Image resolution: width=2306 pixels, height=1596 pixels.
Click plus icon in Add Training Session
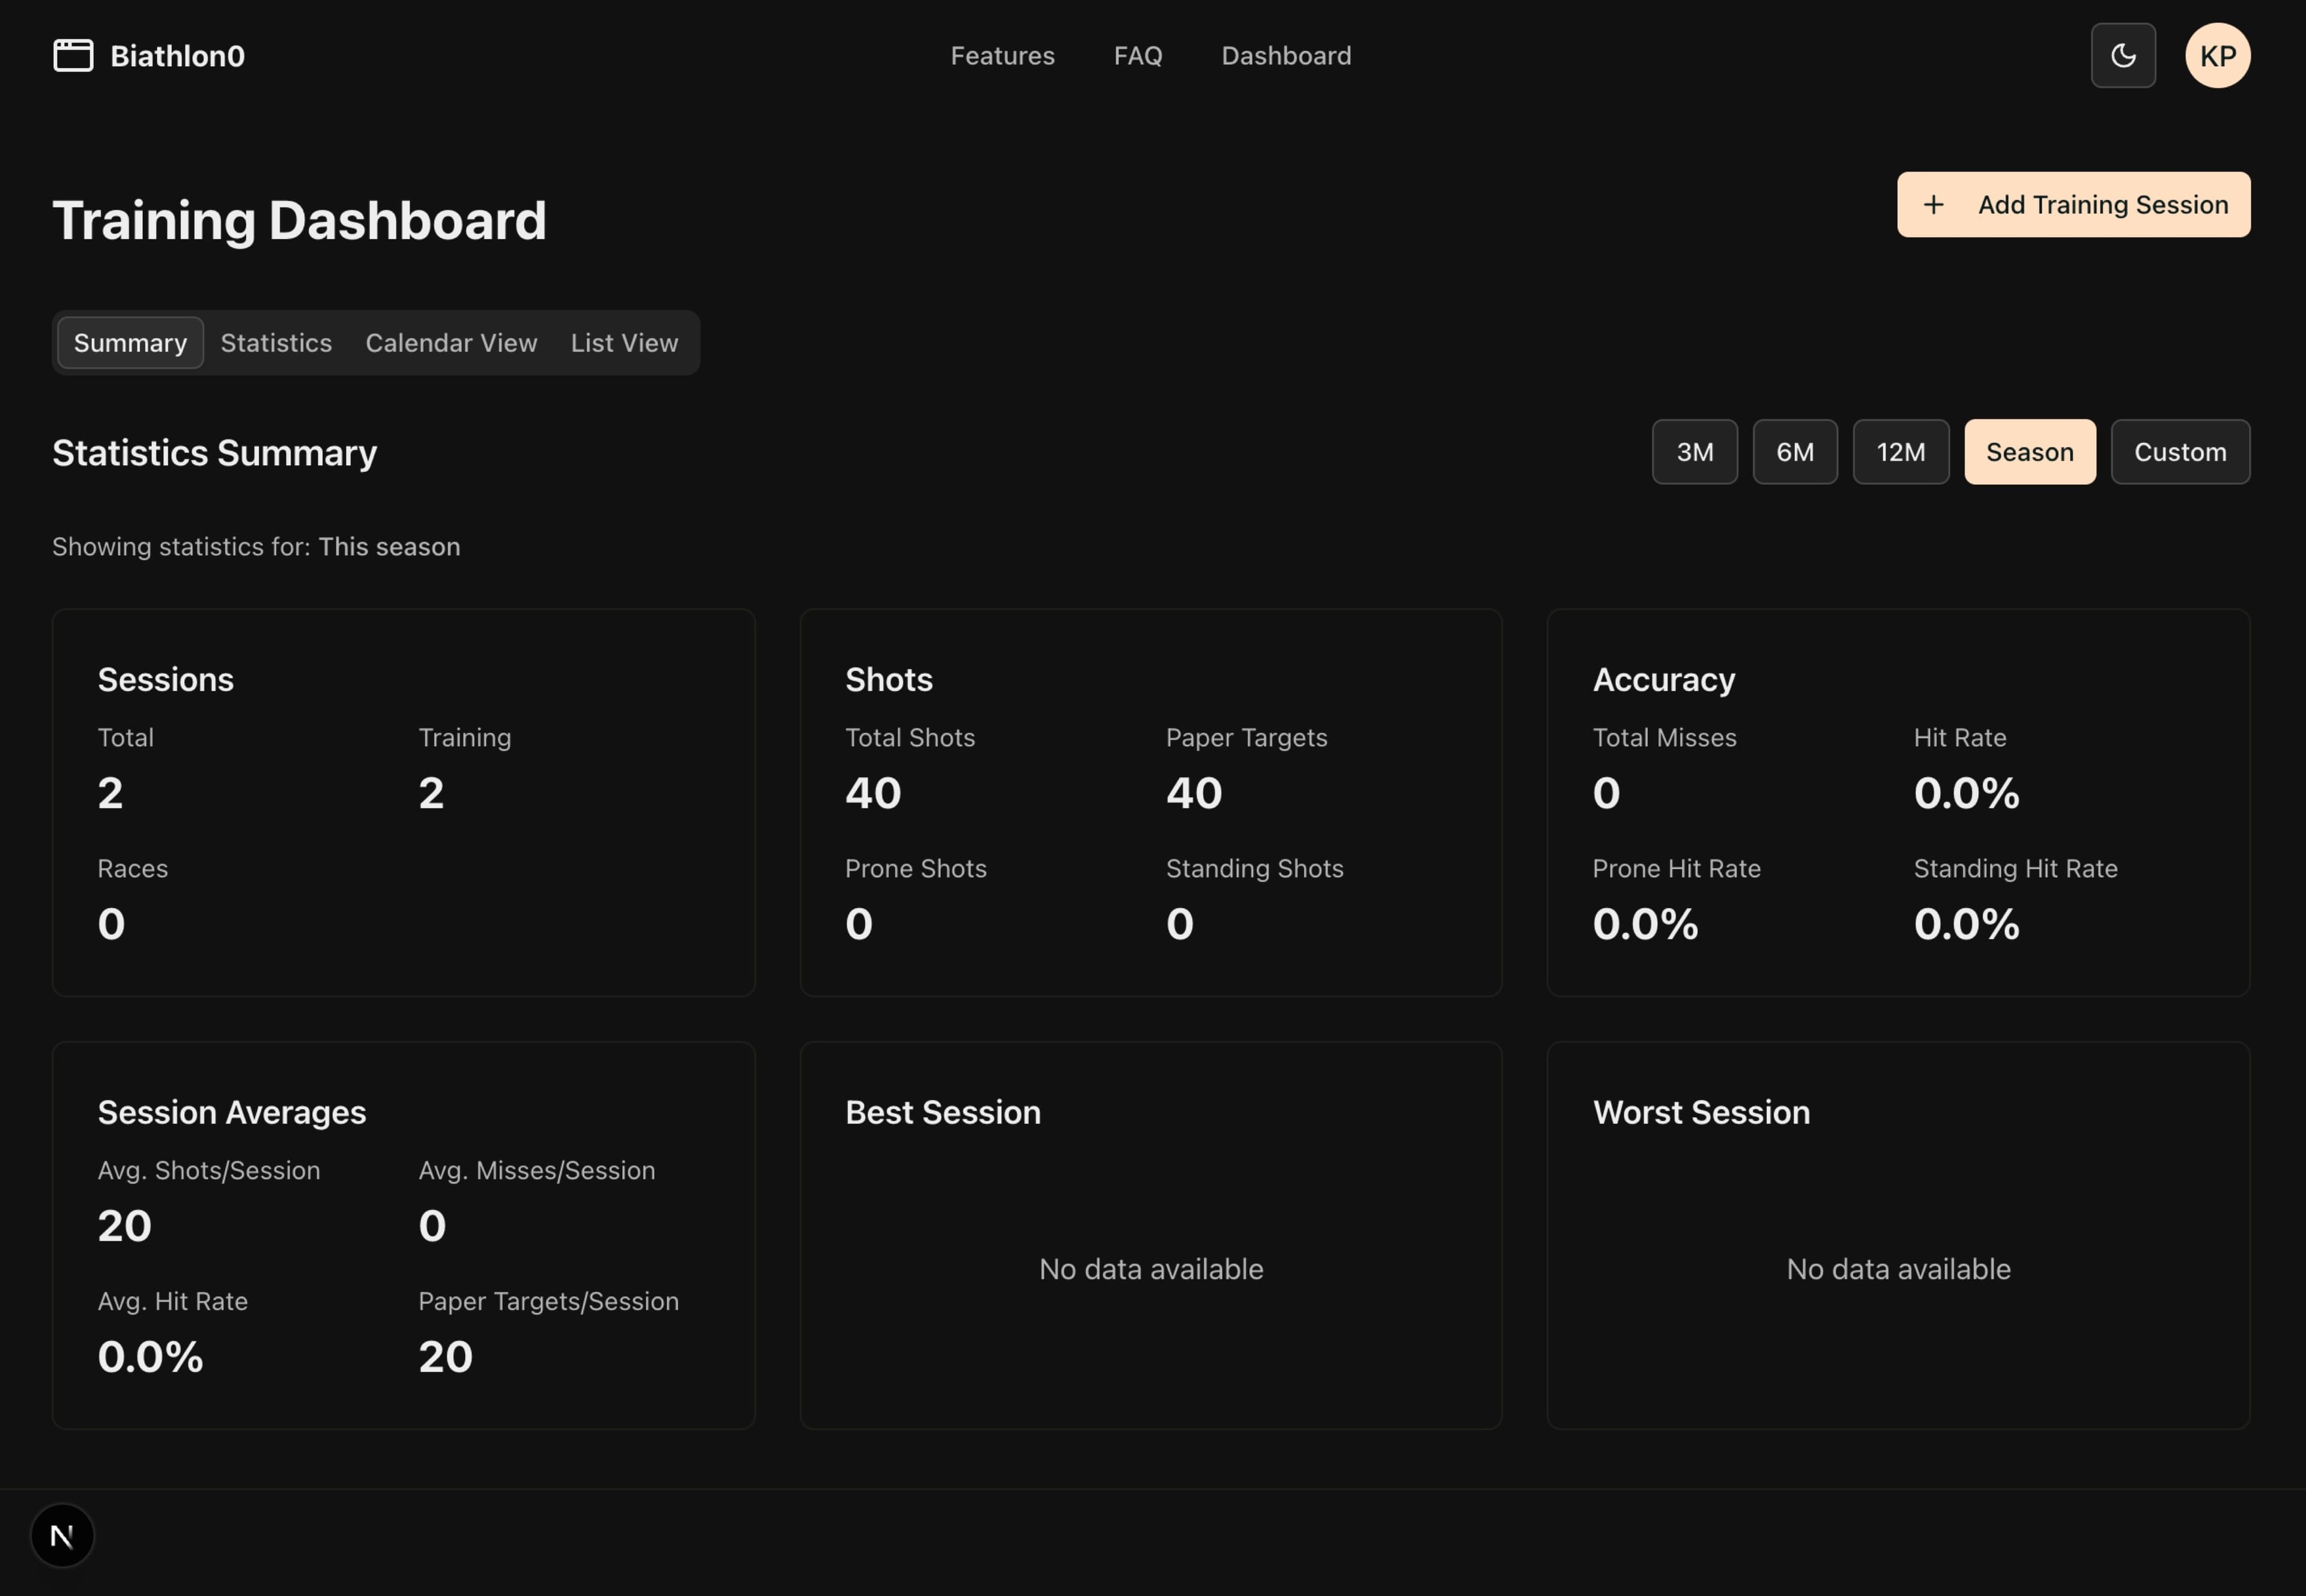coord(1933,205)
